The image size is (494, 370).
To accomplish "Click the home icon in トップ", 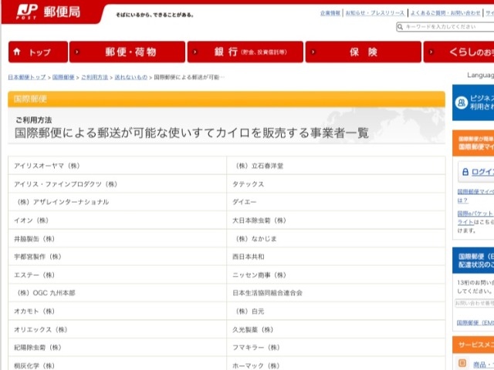I will [17, 52].
